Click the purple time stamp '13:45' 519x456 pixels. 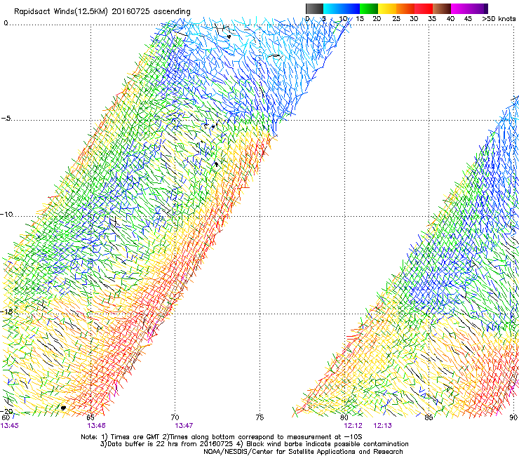[x=10, y=426]
